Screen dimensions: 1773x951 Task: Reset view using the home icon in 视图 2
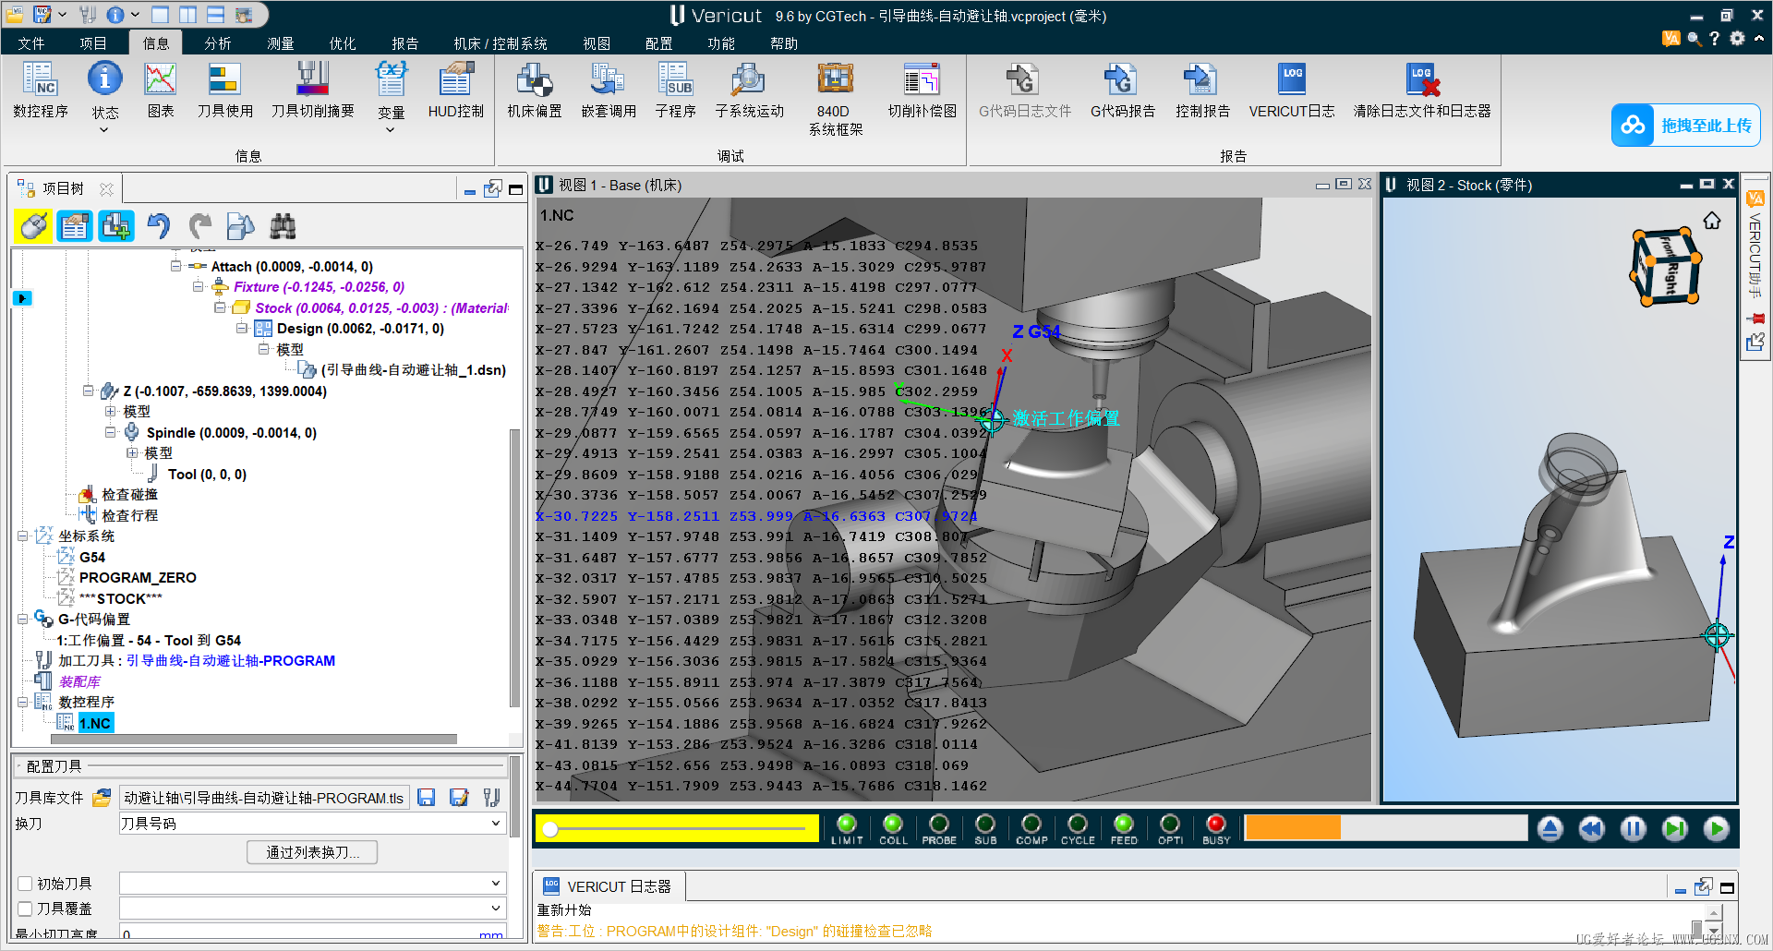point(1712,221)
